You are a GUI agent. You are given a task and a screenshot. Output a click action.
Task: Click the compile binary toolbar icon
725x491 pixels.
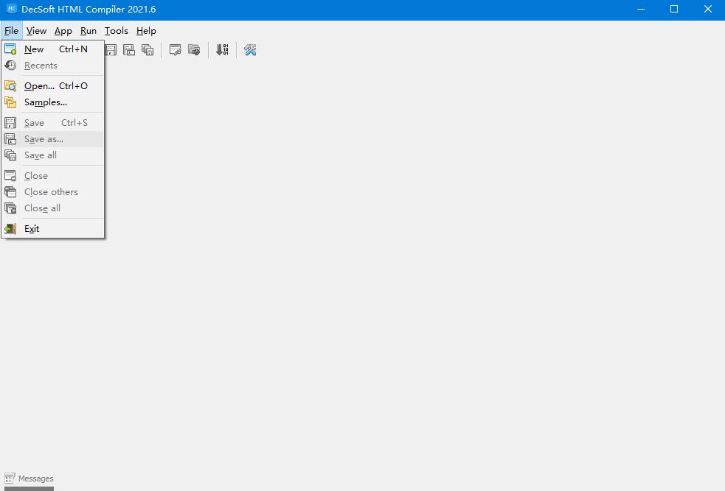click(223, 50)
